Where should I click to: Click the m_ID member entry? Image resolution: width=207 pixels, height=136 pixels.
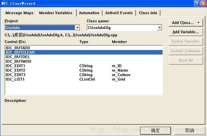117,66
